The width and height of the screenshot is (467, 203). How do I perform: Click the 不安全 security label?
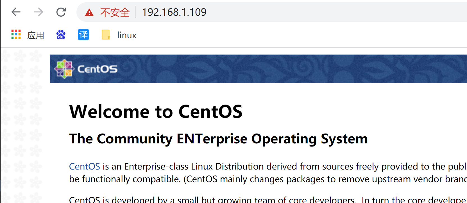point(115,12)
